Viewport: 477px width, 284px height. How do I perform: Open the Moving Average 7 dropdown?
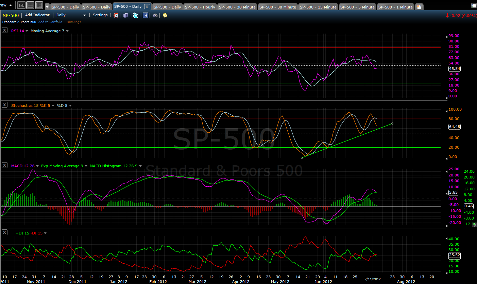coord(67,31)
